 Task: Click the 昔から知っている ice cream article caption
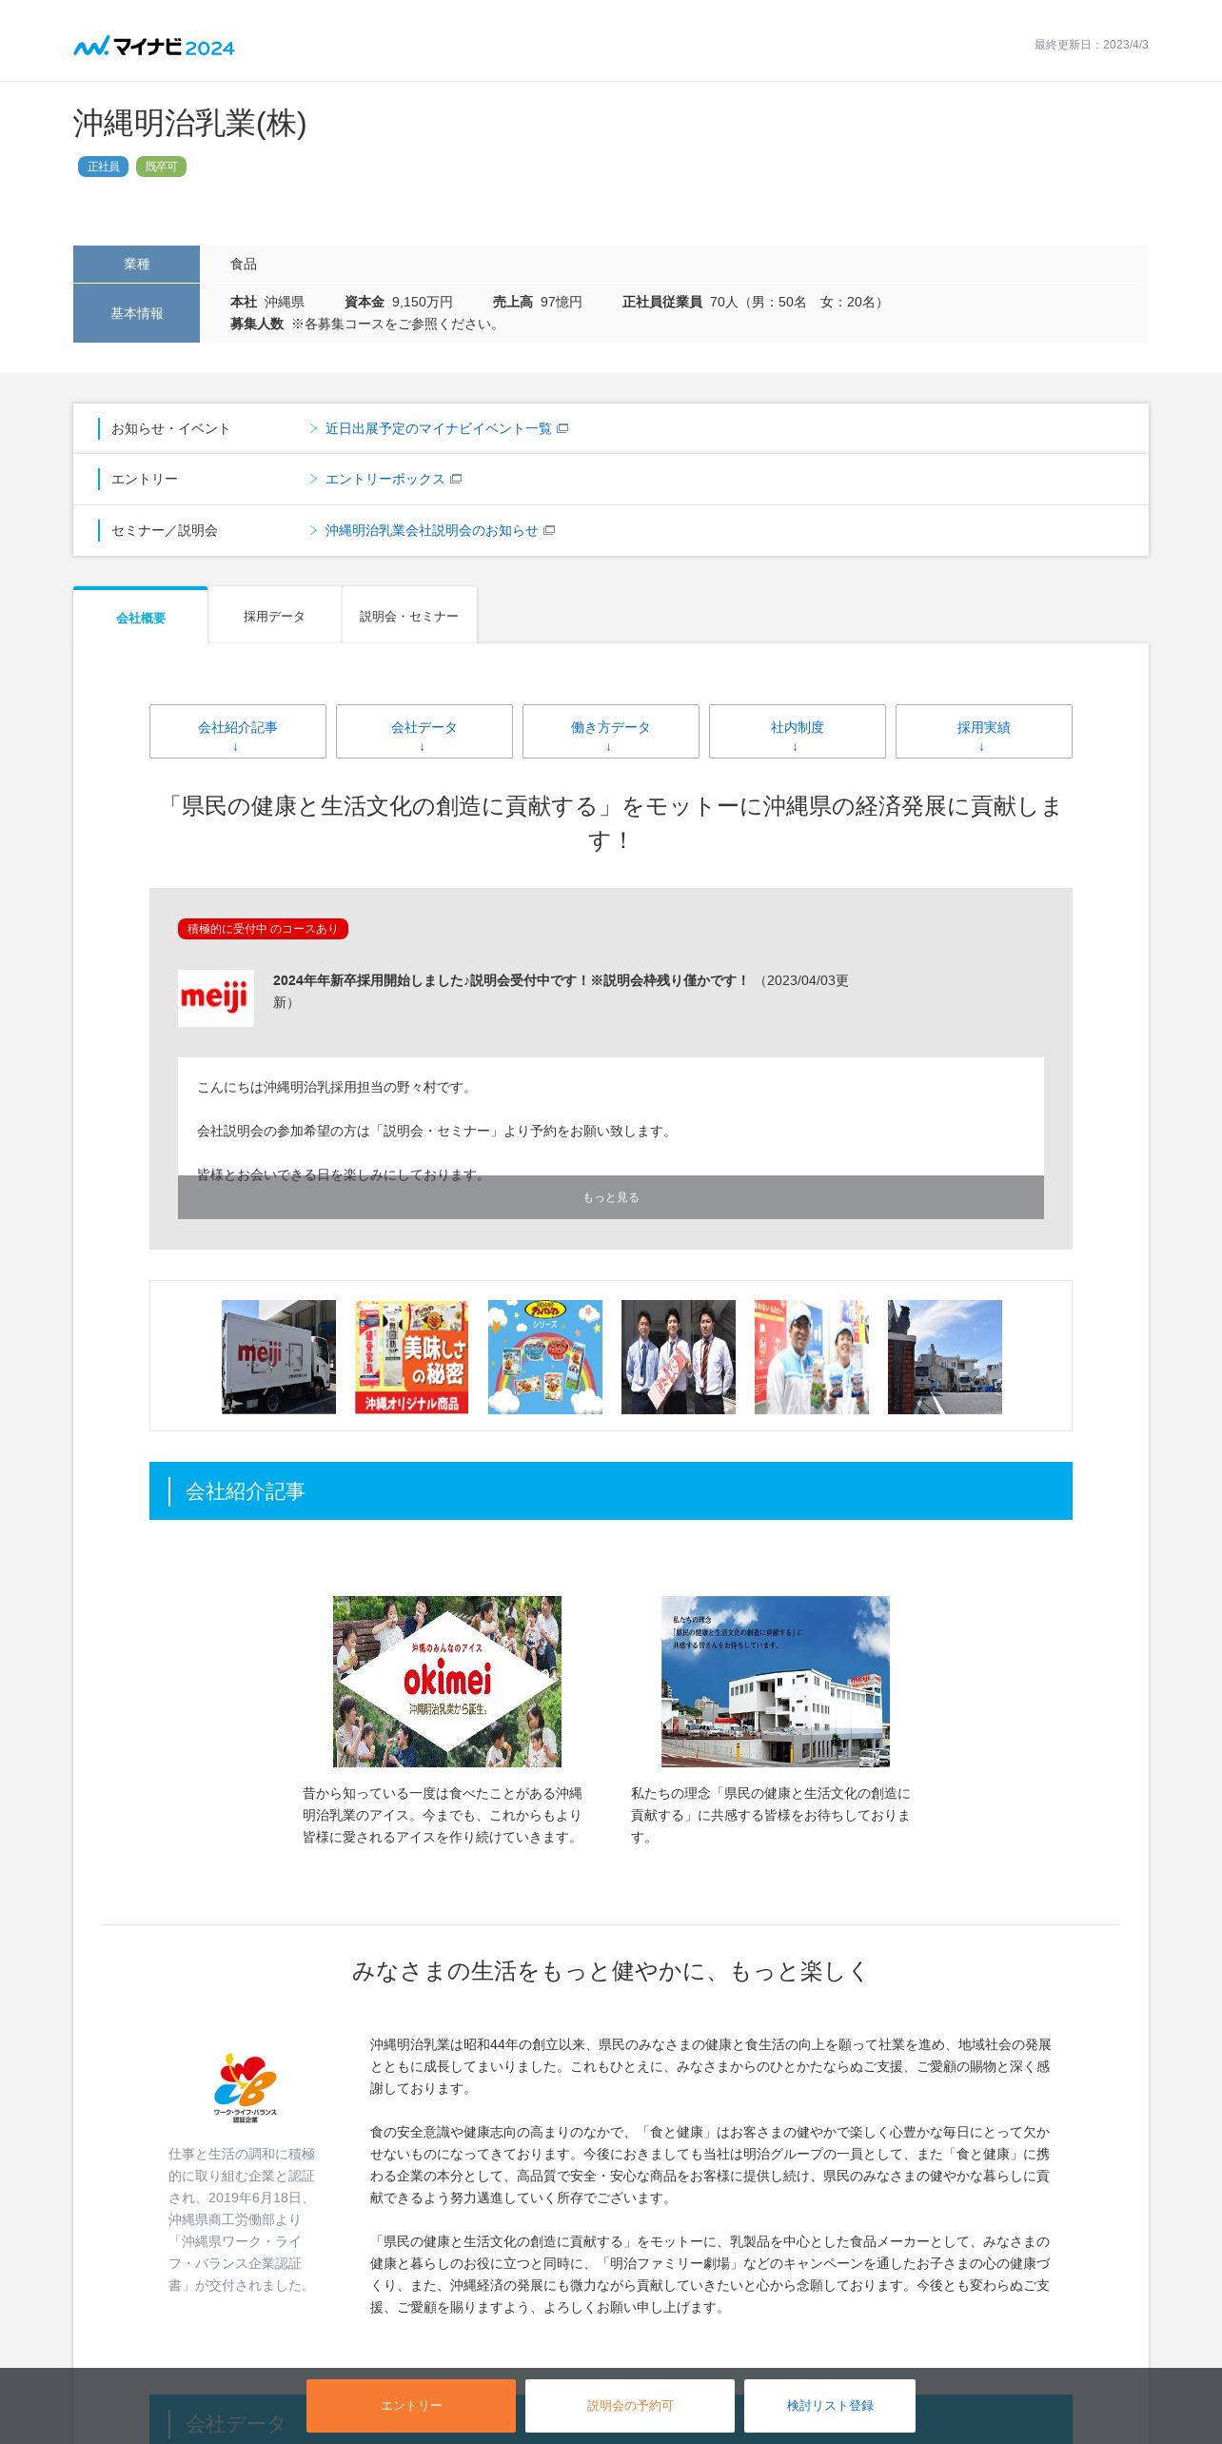tap(443, 1815)
